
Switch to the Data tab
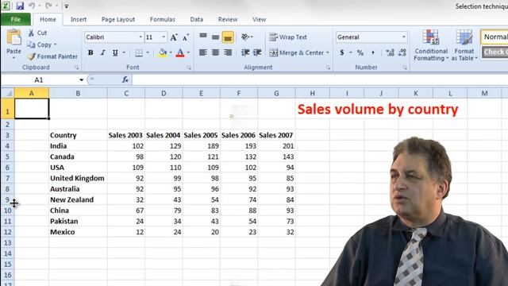(196, 19)
